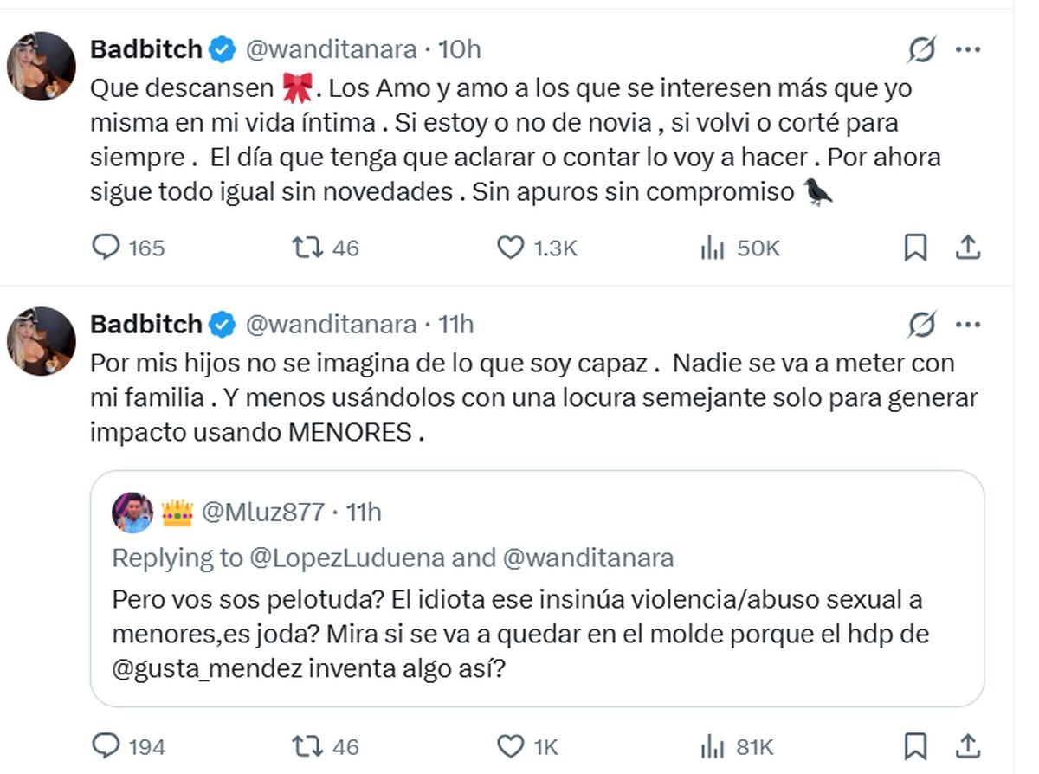Share the 'Por mis hijos' tweet
The width and height of the screenshot is (1039, 774).
pos(967,745)
